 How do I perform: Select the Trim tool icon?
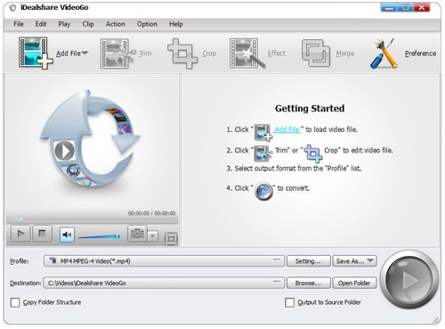tap(117, 53)
